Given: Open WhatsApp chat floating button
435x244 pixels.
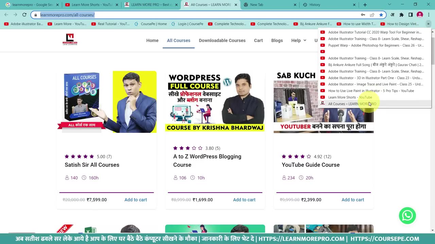Looking at the screenshot, I should coord(407,216).
